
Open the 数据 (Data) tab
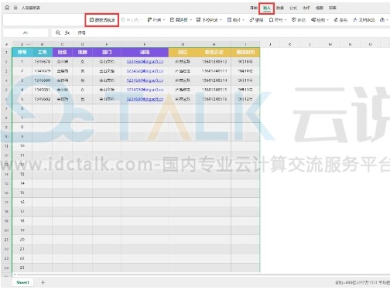pos(280,8)
